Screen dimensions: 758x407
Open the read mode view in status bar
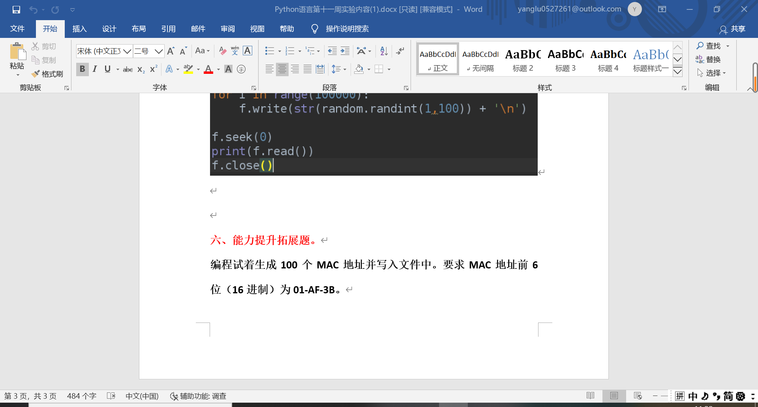click(x=591, y=396)
